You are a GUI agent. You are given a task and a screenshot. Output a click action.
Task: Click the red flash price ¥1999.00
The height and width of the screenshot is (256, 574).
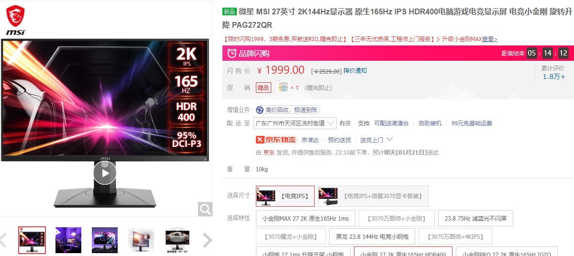[281, 70]
